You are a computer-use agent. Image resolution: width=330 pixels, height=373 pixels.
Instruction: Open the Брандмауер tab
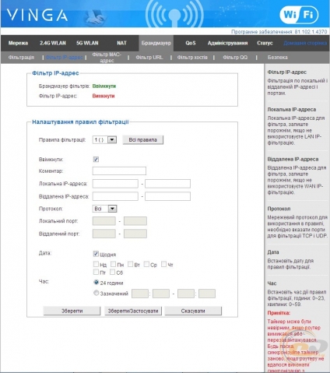pyautogui.click(x=156, y=43)
